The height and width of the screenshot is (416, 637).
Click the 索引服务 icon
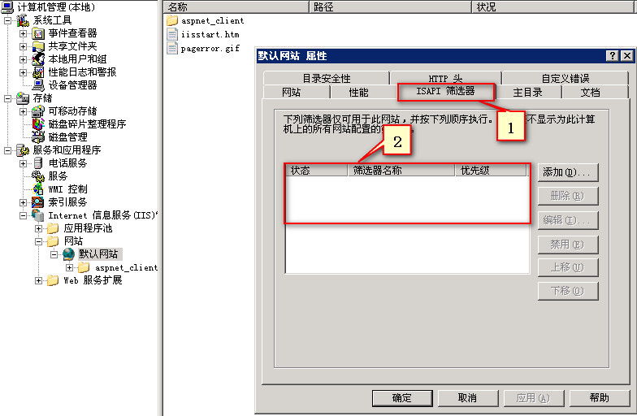[39, 202]
